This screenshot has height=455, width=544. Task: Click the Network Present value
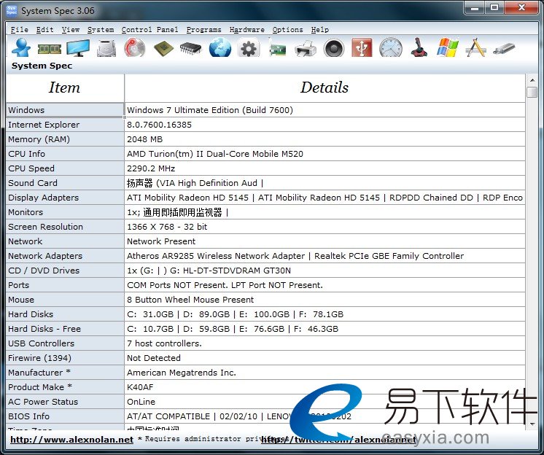tap(161, 241)
